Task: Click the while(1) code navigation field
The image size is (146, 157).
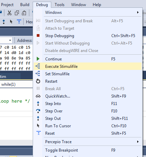Action: pos(17,84)
